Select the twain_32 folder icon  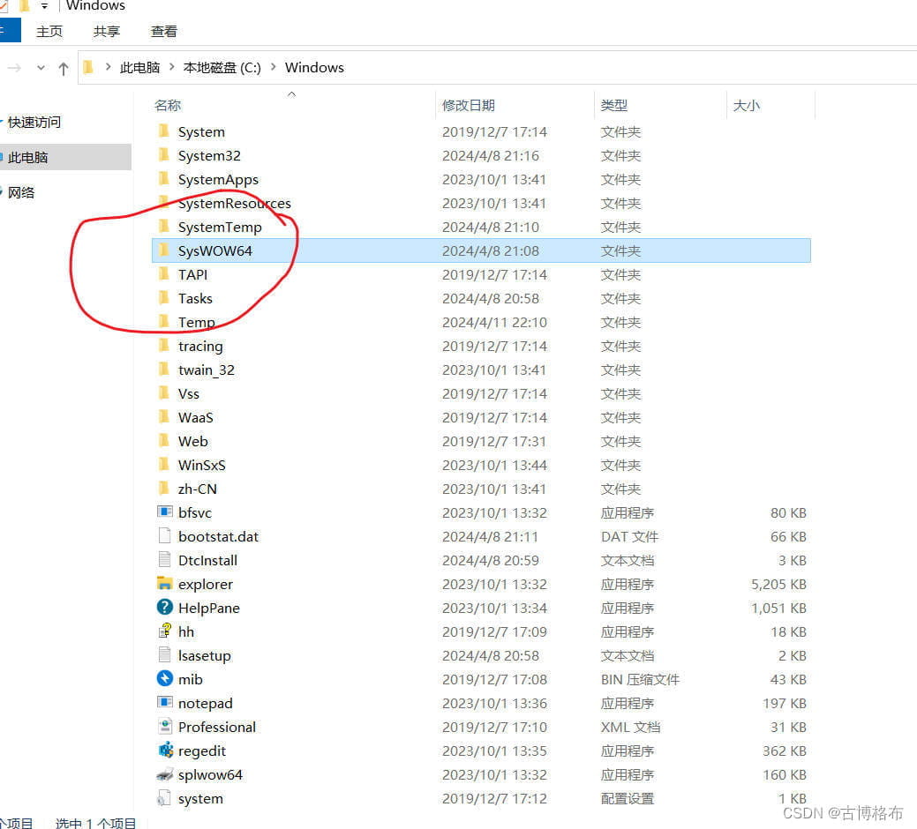click(164, 370)
